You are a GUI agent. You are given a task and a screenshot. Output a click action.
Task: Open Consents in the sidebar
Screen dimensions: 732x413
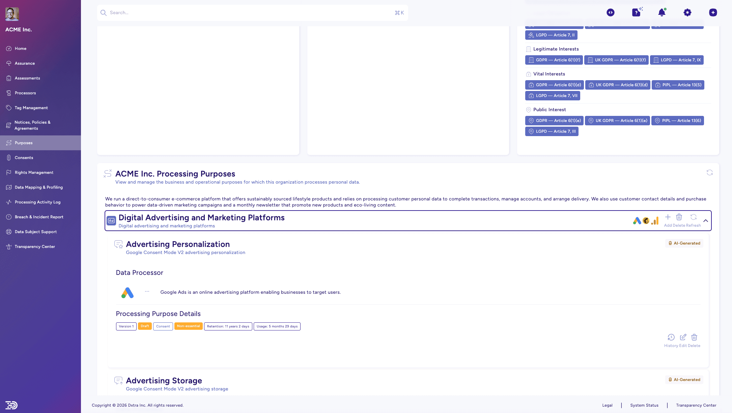(x=24, y=158)
